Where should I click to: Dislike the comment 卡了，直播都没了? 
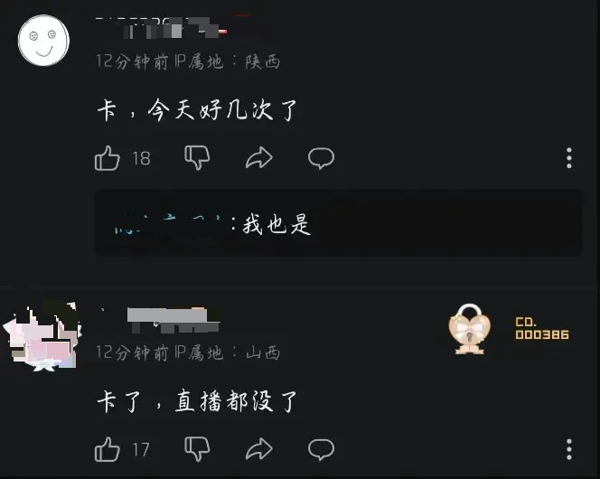tap(197, 449)
